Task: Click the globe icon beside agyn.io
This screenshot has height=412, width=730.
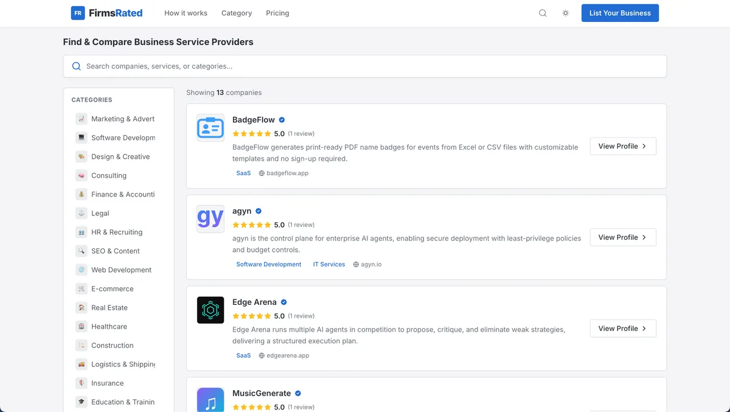Action: tap(356, 265)
